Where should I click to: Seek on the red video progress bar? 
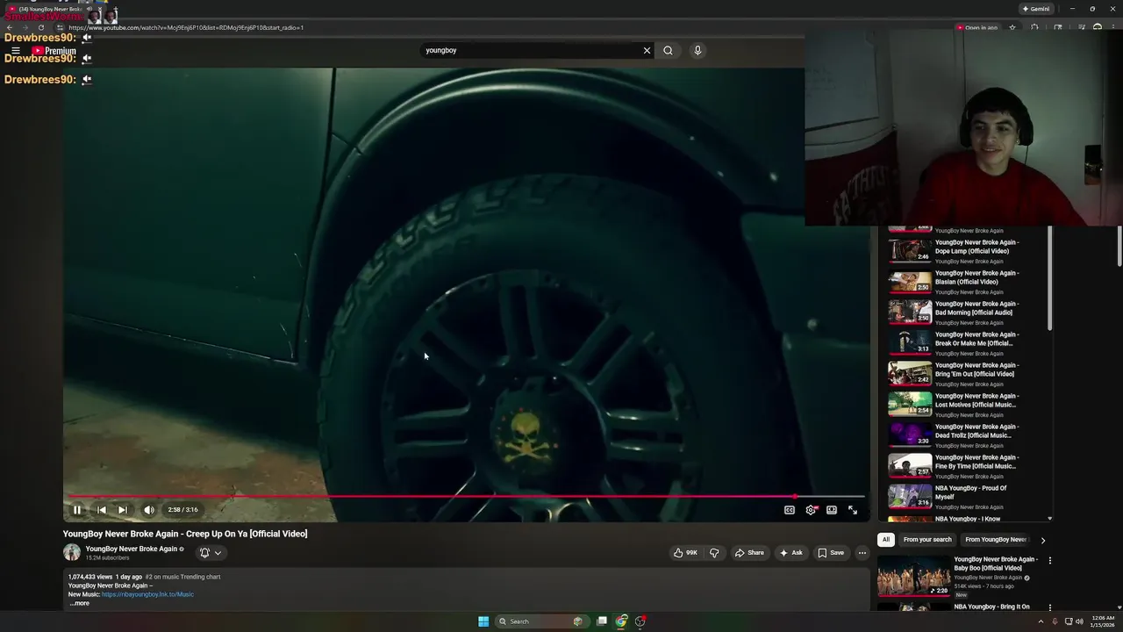[x=467, y=497]
